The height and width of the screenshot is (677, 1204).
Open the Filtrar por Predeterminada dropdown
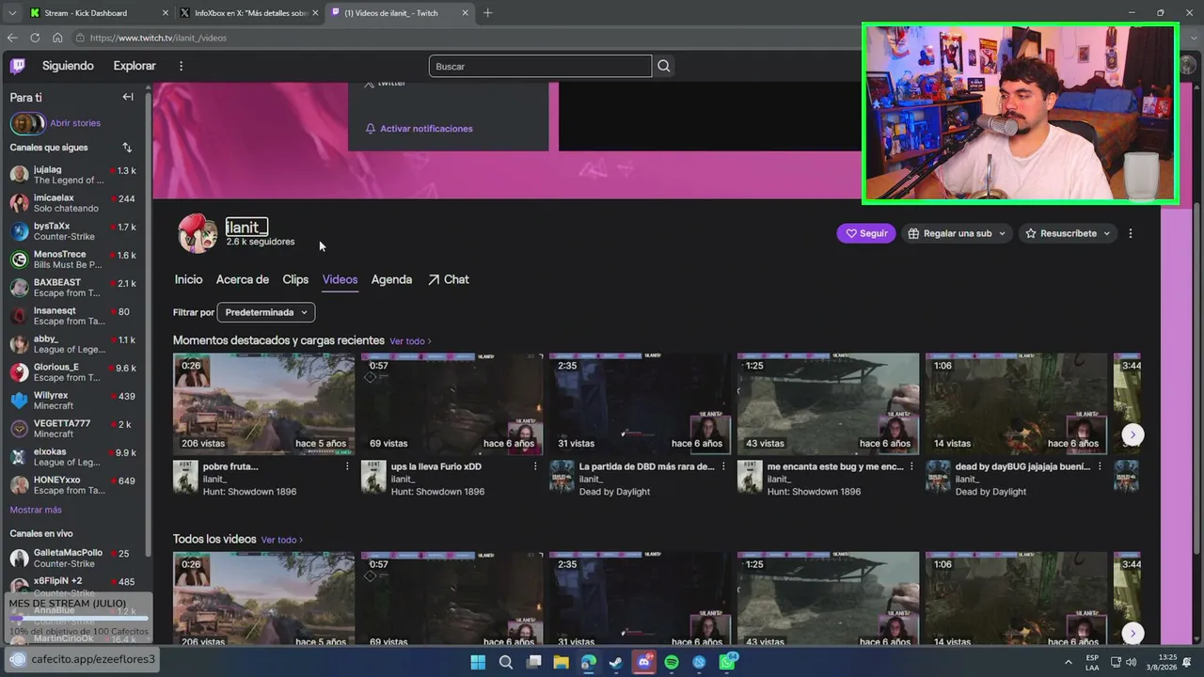(x=266, y=312)
